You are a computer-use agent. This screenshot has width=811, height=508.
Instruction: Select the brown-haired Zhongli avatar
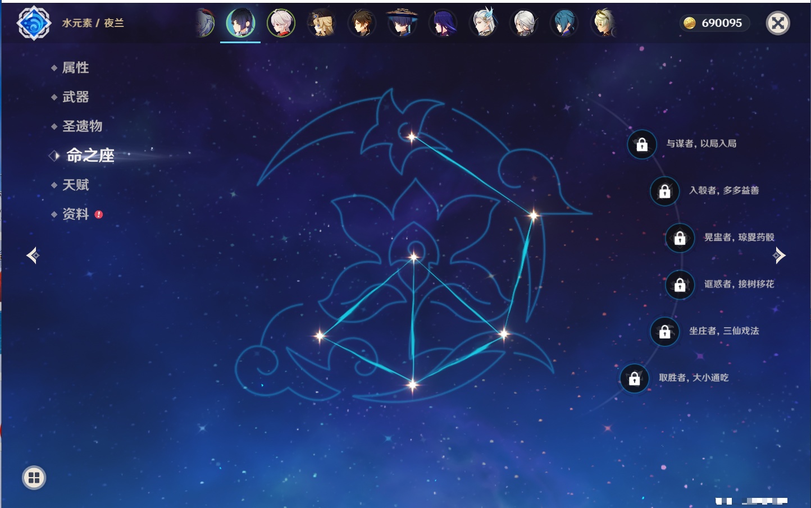pyautogui.click(x=362, y=23)
